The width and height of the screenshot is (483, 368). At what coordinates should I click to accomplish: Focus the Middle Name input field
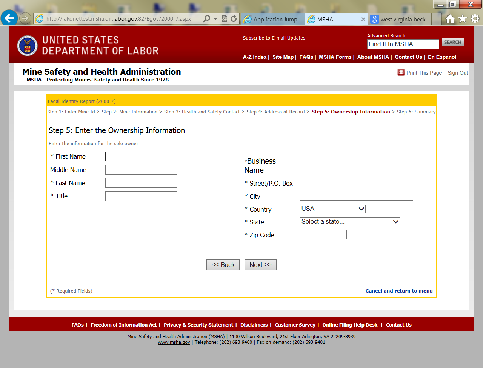(x=141, y=170)
